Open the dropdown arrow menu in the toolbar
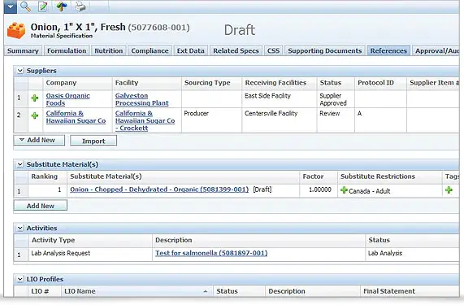464x305 pixels. (11, 7)
